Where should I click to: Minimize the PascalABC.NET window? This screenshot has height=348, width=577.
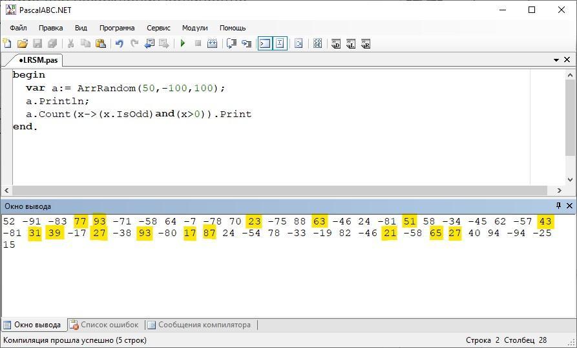point(503,10)
